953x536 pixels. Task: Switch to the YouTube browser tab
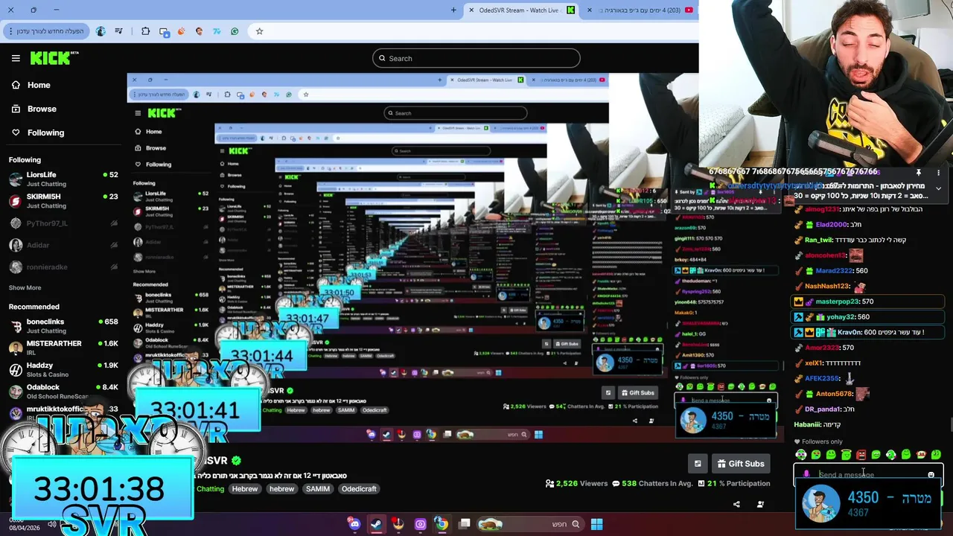coord(640,10)
